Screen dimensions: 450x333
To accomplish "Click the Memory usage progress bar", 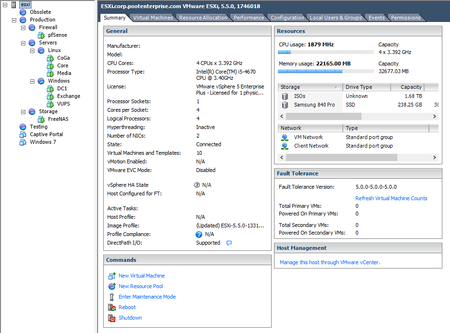I will pyautogui.click(x=326, y=71).
